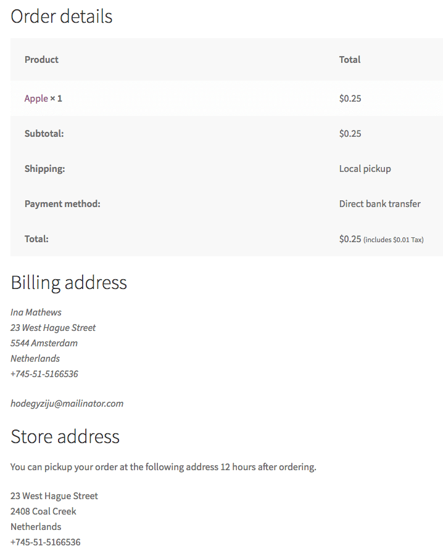Select the hodegyziju@mailinator.com email
Image resolution: width=443 pixels, height=554 pixels.
coord(67,404)
